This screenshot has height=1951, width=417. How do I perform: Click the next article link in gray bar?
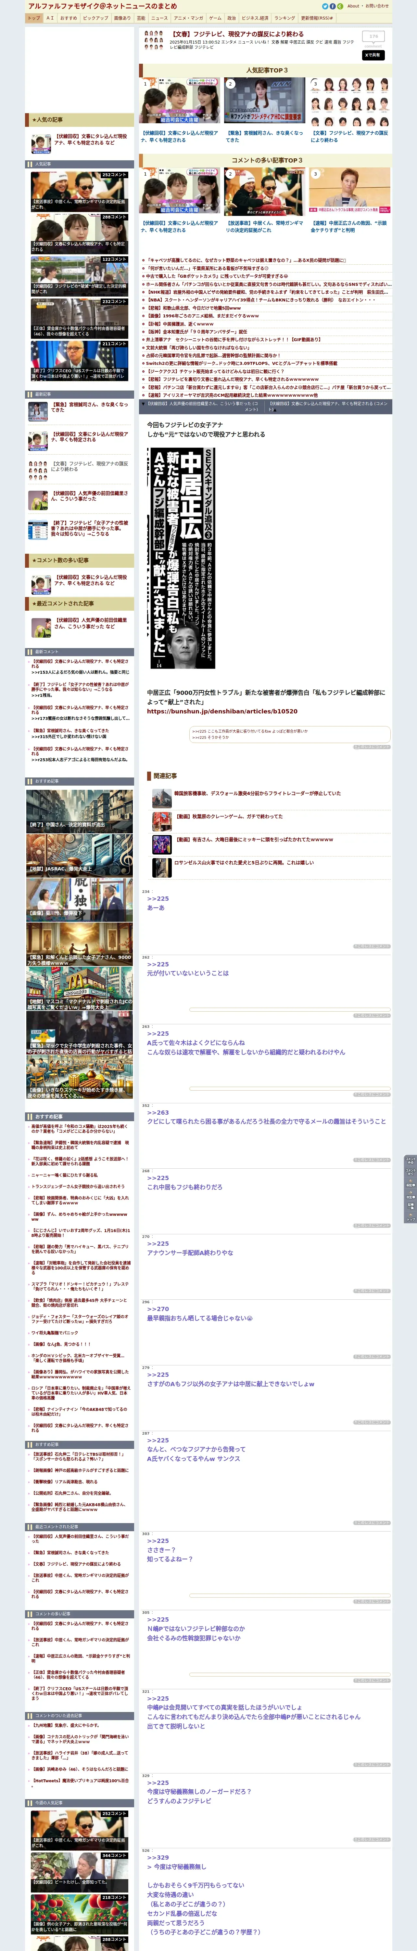(328, 407)
